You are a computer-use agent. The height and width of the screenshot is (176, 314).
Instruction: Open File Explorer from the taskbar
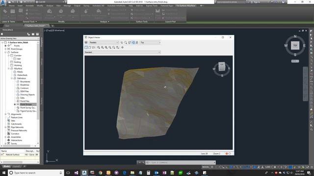click(x=132, y=173)
